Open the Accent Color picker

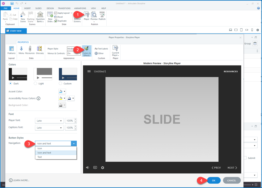click(x=62, y=92)
